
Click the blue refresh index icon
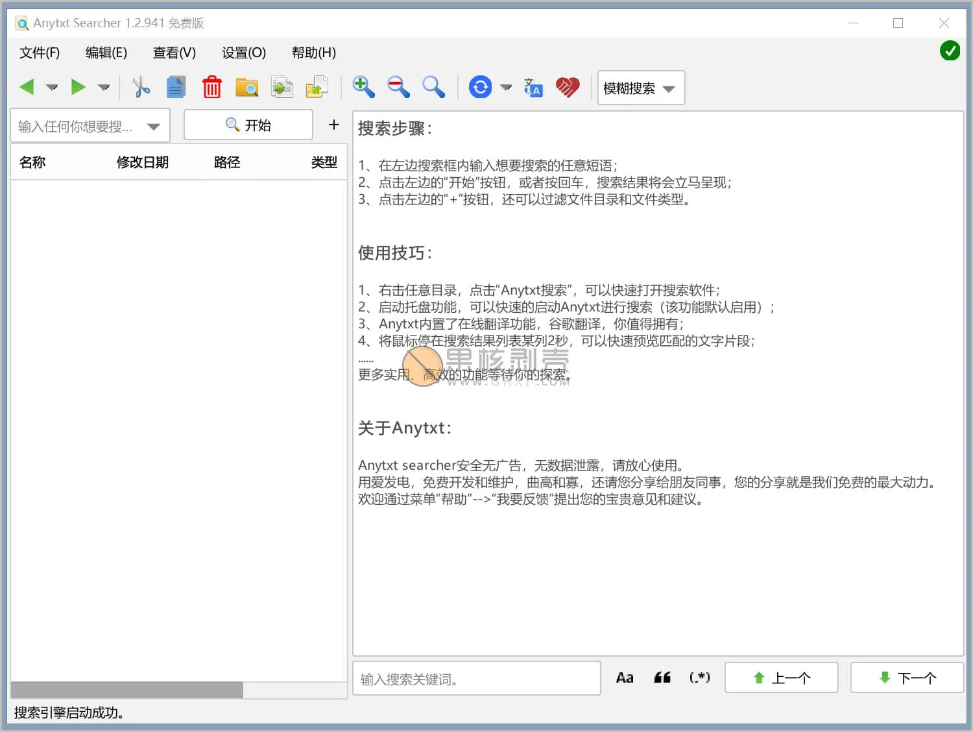pyautogui.click(x=481, y=87)
